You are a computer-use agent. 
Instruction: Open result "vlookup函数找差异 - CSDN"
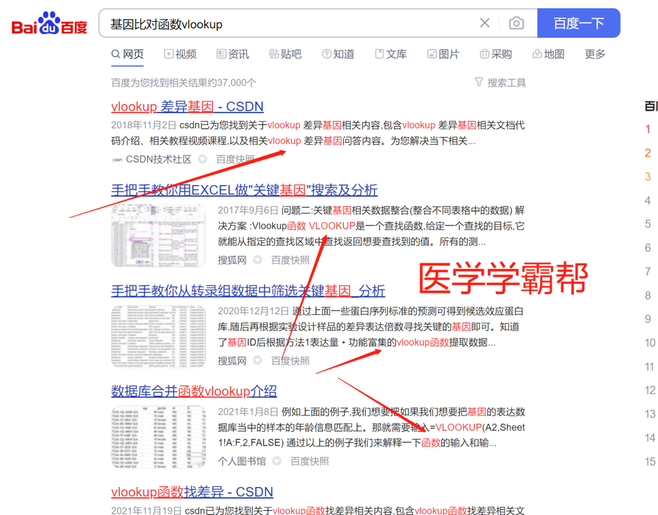pyautogui.click(x=192, y=491)
